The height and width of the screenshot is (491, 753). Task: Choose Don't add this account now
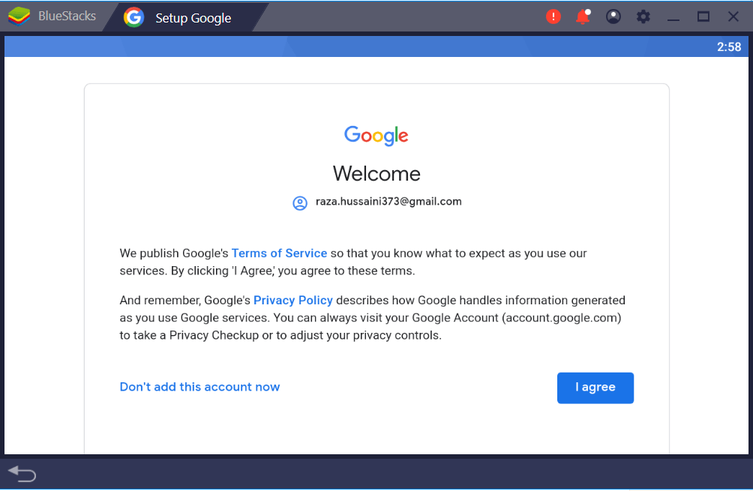pyautogui.click(x=199, y=387)
